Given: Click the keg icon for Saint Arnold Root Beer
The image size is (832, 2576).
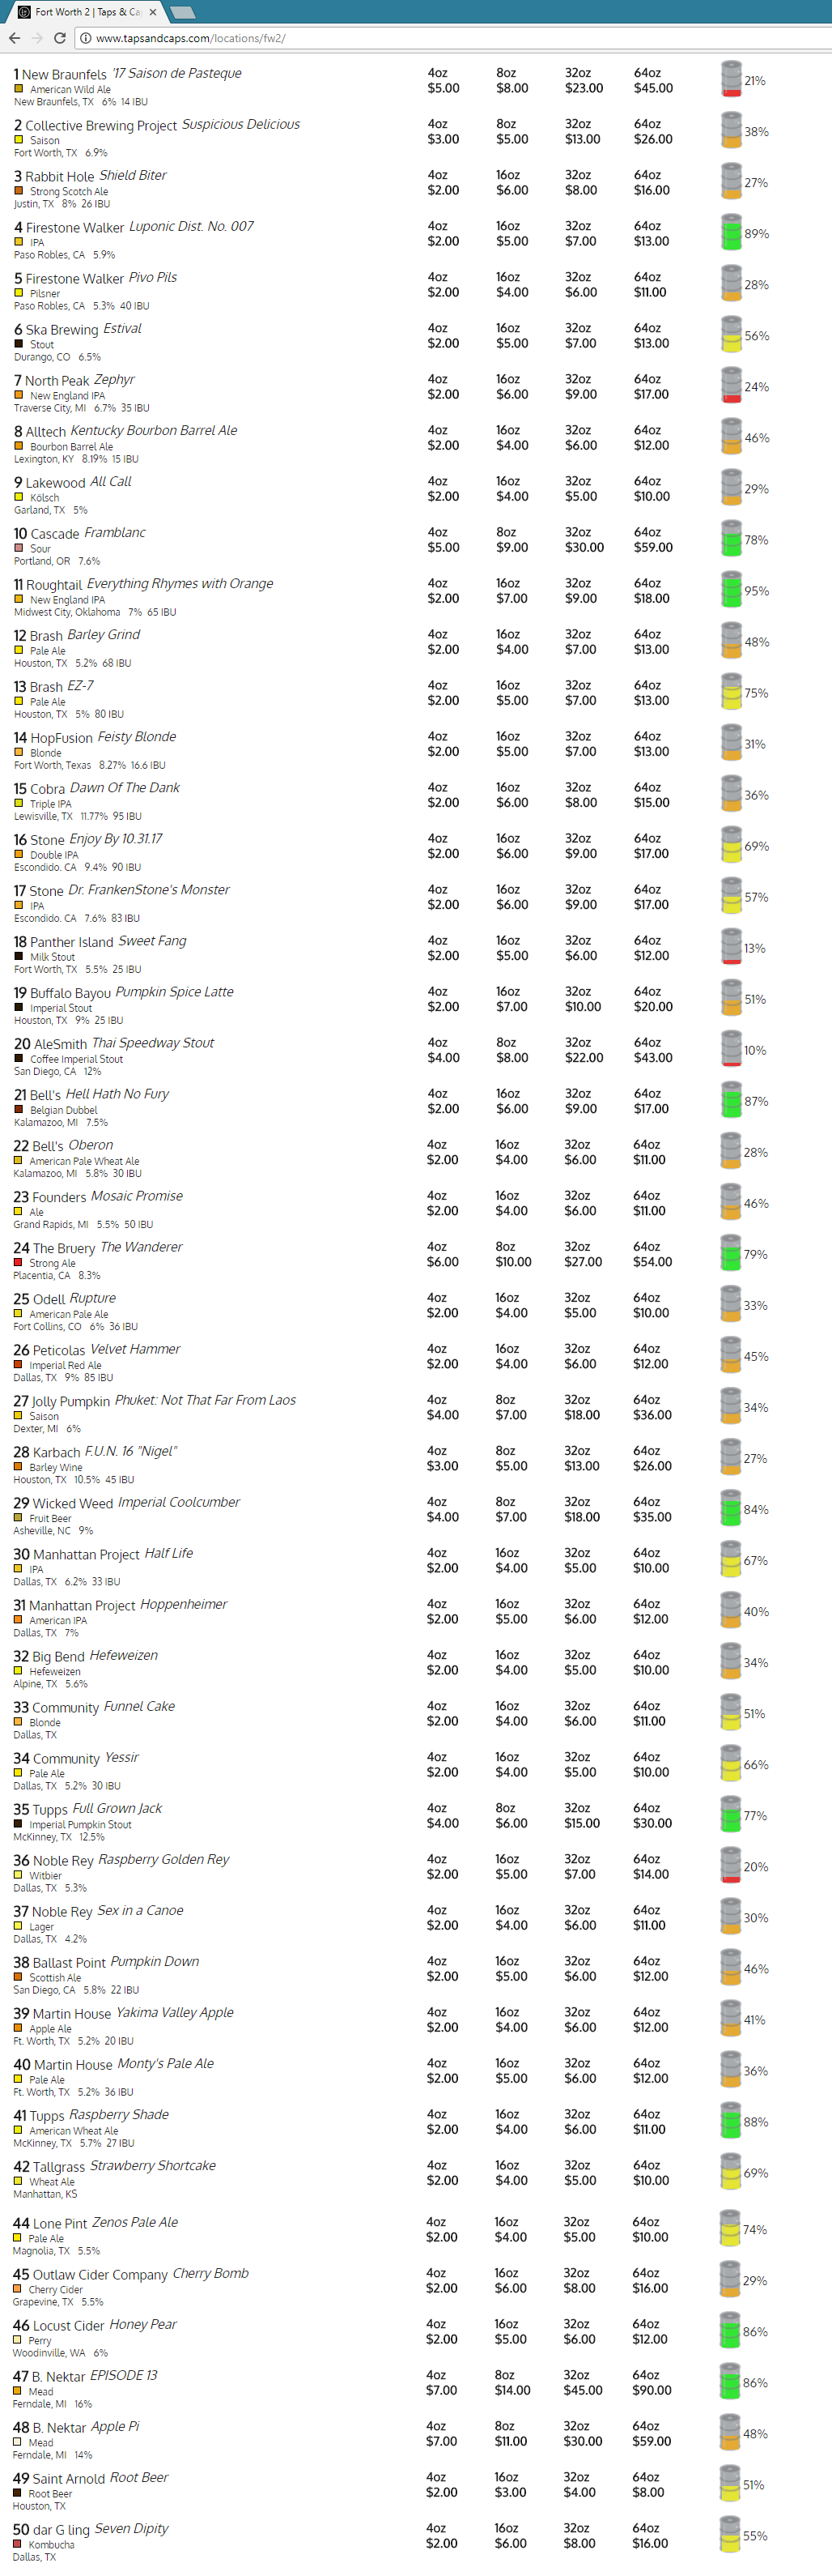Looking at the screenshot, I should 730,2484.
